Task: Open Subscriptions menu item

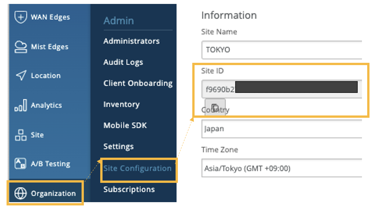Action: tap(129, 189)
